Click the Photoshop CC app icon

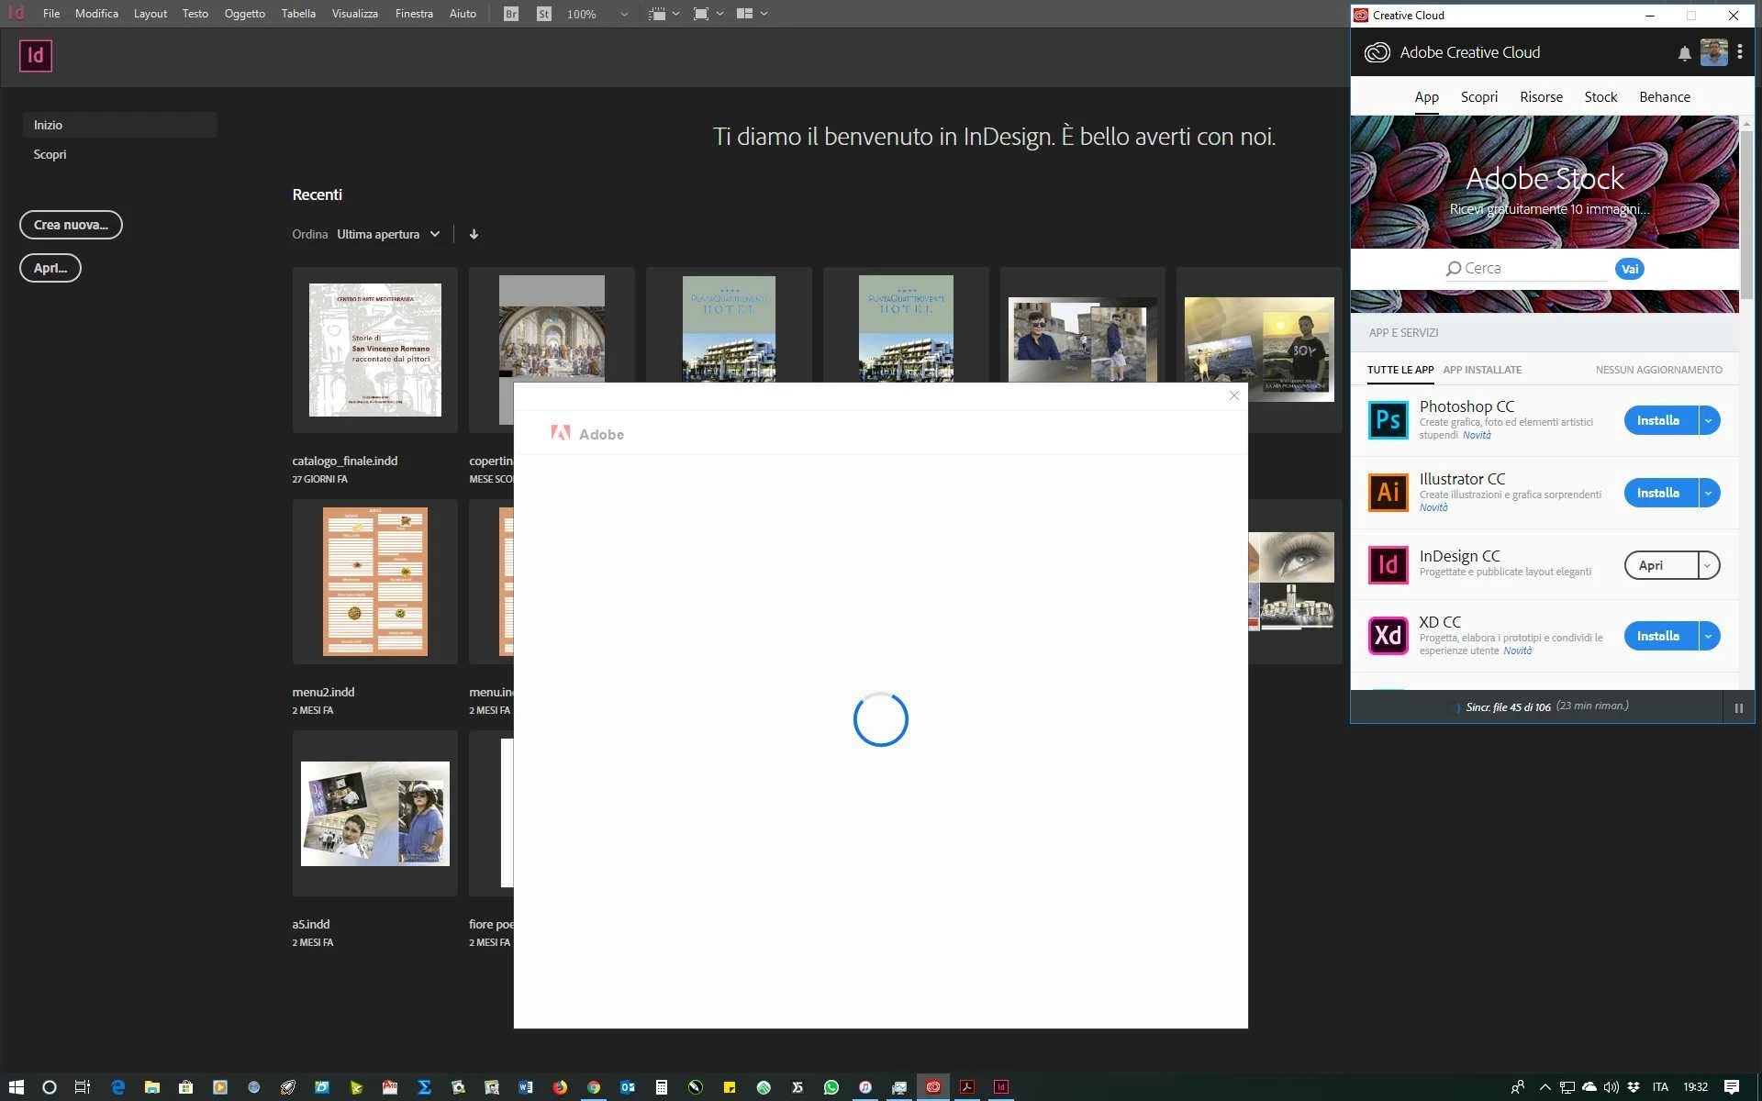(x=1388, y=420)
